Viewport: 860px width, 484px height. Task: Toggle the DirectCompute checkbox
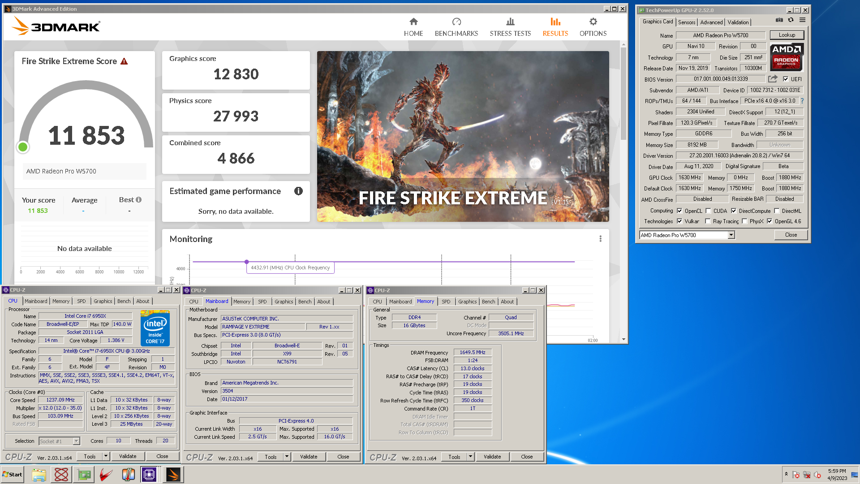734,211
